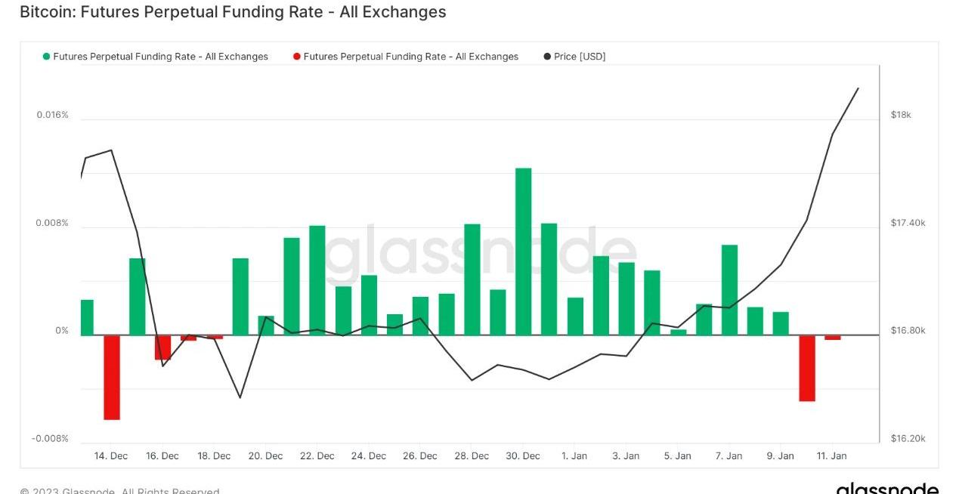Select the large red bar near 10 Jan
Image resolution: width=959 pixels, height=494 pixels.
(x=807, y=368)
